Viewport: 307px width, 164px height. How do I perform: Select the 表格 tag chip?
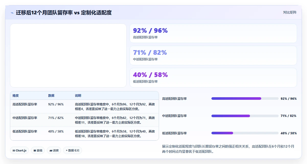click(x=38, y=150)
